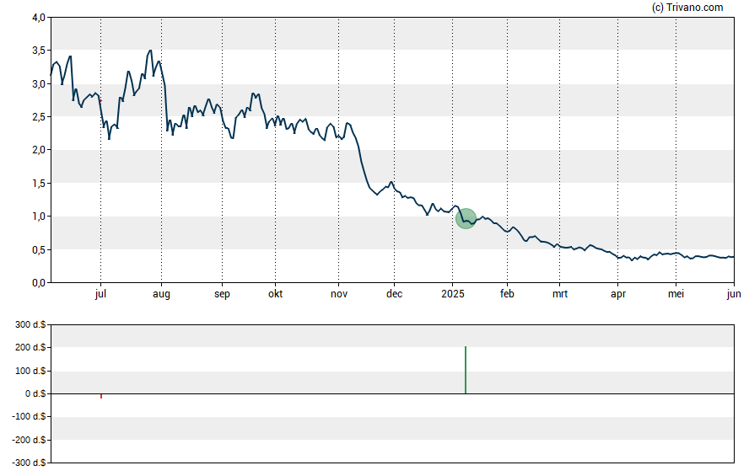Screen dimensions: 749x476
Task: Click the small red marker on the July price line
Action: (100, 100)
